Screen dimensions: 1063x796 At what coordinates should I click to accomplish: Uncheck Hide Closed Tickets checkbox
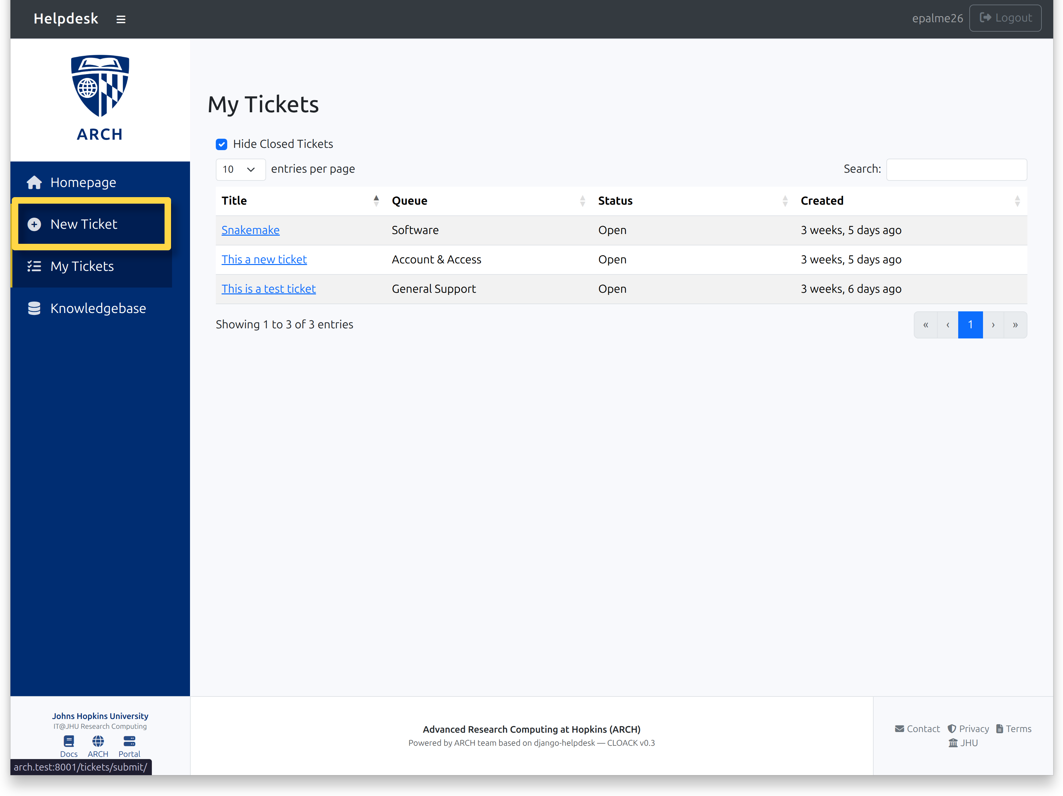coord(222,144)
